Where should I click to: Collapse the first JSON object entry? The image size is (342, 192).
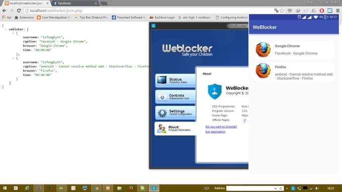click(13, 33)
